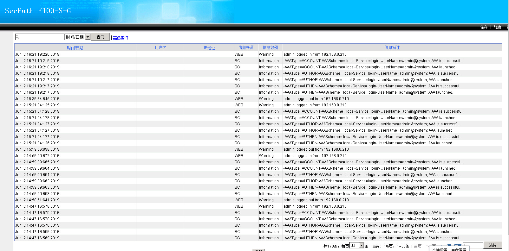
Task: Click WEB source in the 14:58:51:641 row
Action: point(239,200)
